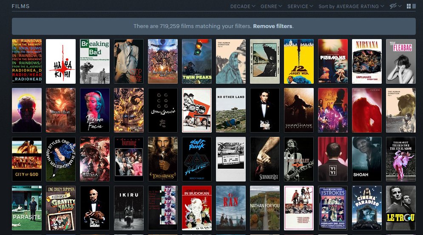
Task: Open the Alice in Chains poster
Action: pos(332,110)
